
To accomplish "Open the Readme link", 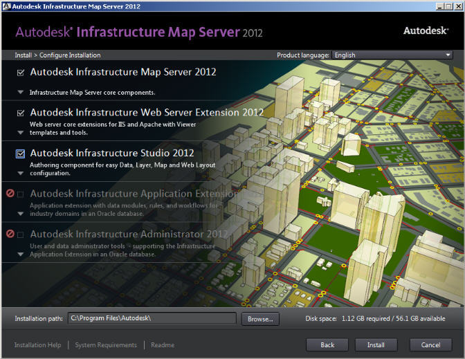I will point(163,345).
